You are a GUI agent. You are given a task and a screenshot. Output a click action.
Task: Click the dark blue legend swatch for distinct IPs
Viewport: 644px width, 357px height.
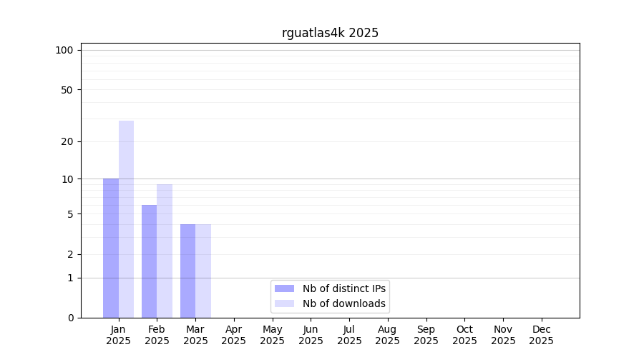(x=284, y=288)
